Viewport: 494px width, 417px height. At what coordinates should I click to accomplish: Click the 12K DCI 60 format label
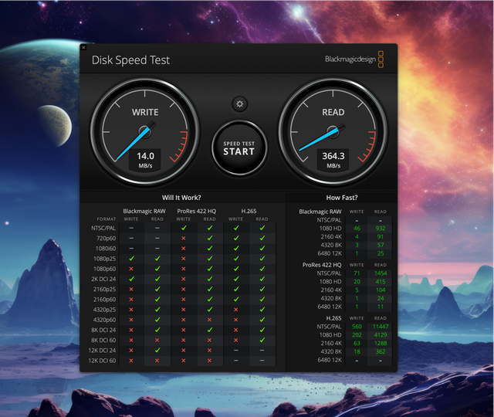tap(102, 361)
